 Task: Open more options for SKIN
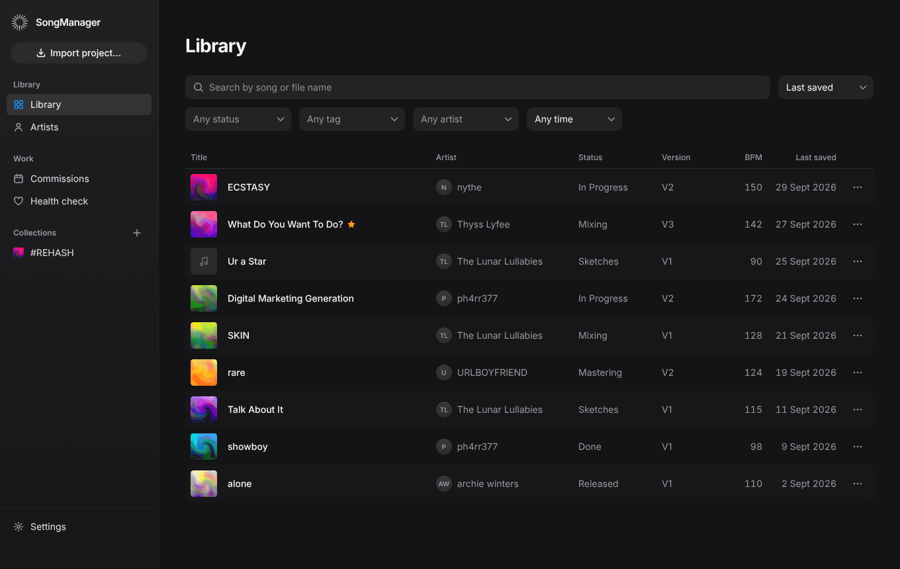click(x=858, y=335)
